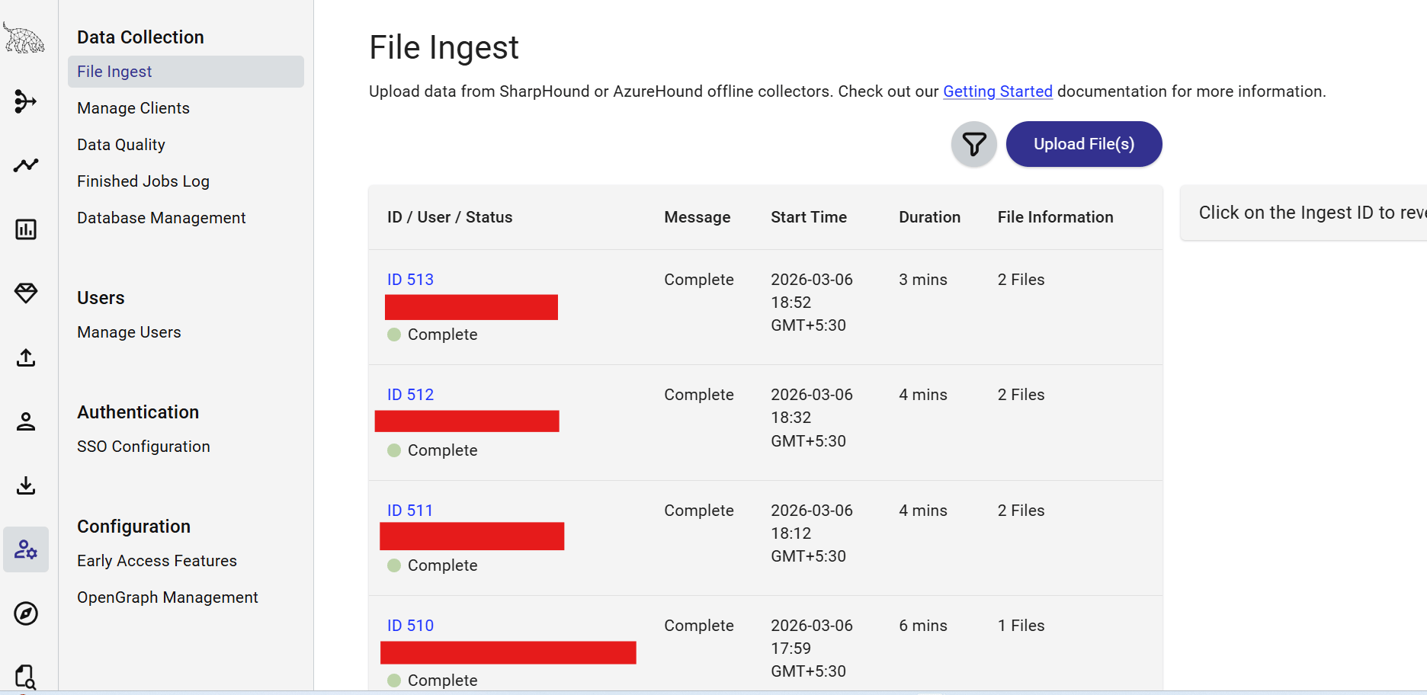Click the Duration column header

pyautogui.click(x=930, y=217)
